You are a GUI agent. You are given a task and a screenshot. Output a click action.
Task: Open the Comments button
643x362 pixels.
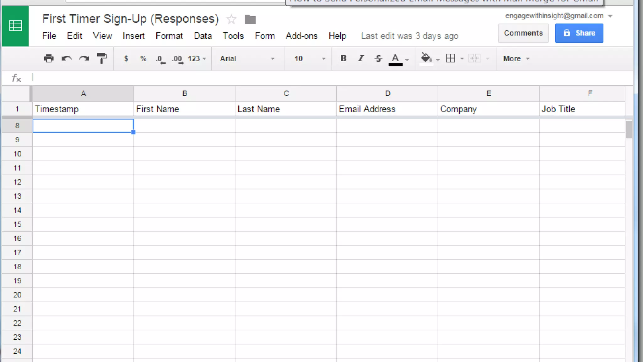coord(523,33)
